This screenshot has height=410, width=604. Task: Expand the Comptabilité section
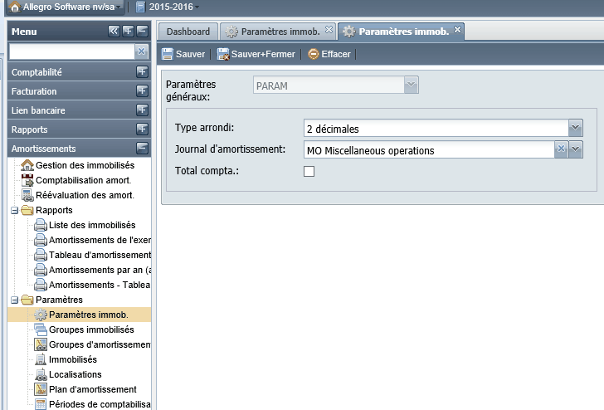coord(142,71)
